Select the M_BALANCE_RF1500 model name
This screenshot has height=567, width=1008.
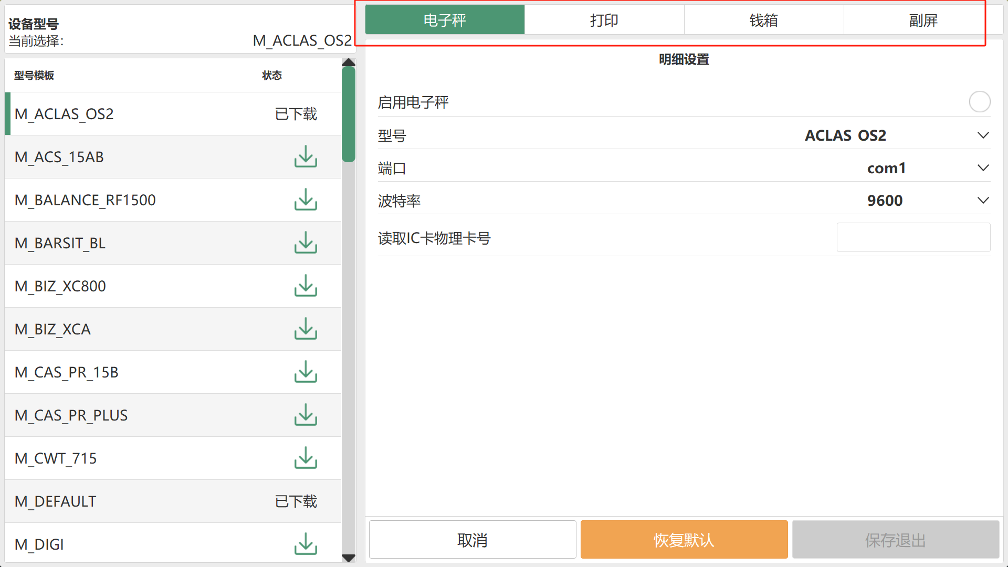tap(85, 200)
